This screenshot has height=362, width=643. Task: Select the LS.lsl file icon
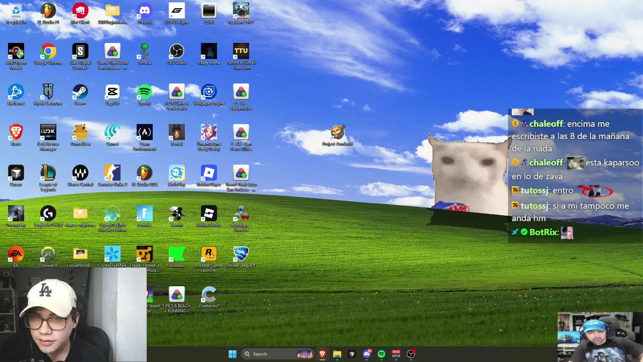pyautogui.click(x=209, y=14)
